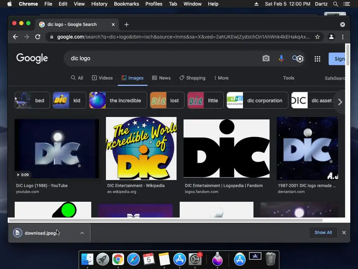Expand the More search categories menu

pos(221,78)
